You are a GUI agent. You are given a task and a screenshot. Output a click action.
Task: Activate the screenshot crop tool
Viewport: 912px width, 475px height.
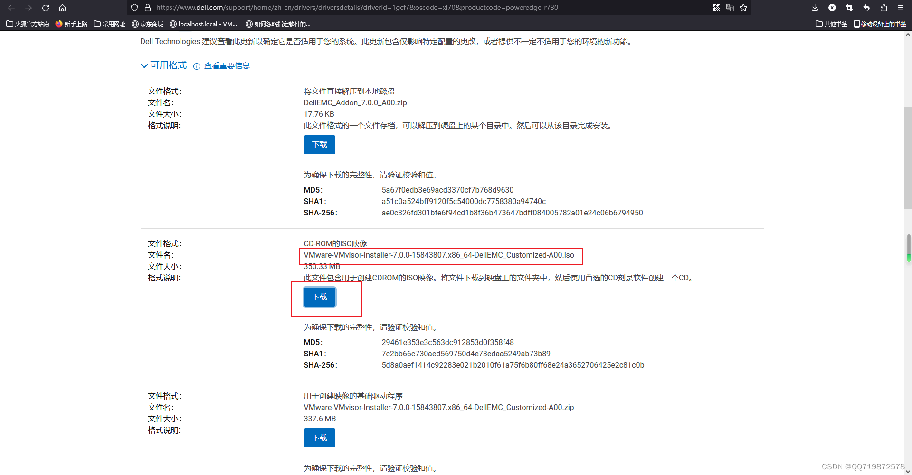click(x=849, y=8)
